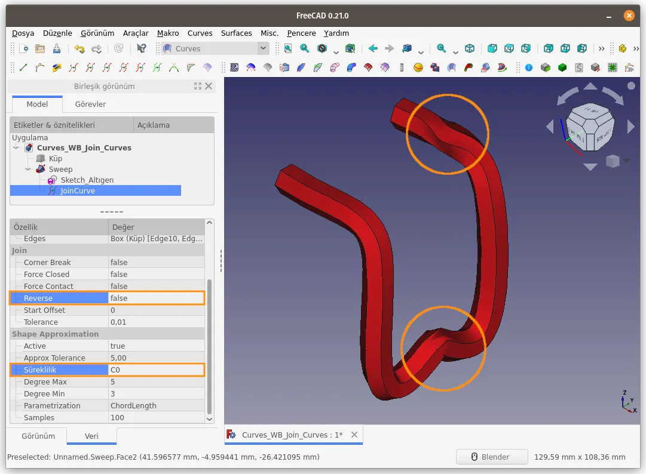Screen dimensions: 646x474
Task: Open navigation cube mini menu arrow
Action: point(626,161)
